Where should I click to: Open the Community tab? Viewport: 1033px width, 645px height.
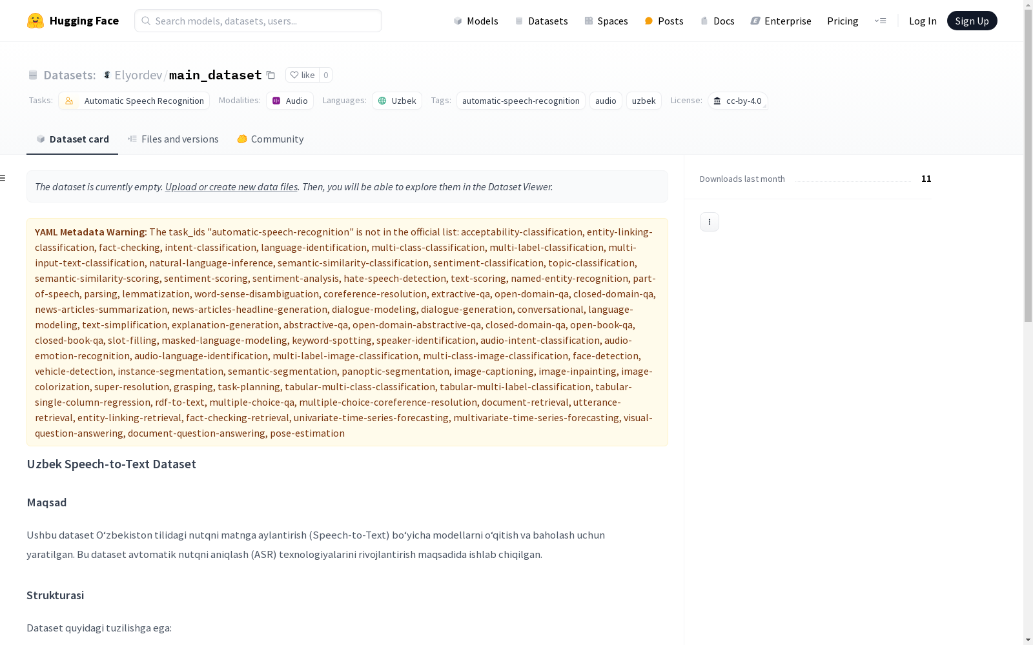pos(270,139)
